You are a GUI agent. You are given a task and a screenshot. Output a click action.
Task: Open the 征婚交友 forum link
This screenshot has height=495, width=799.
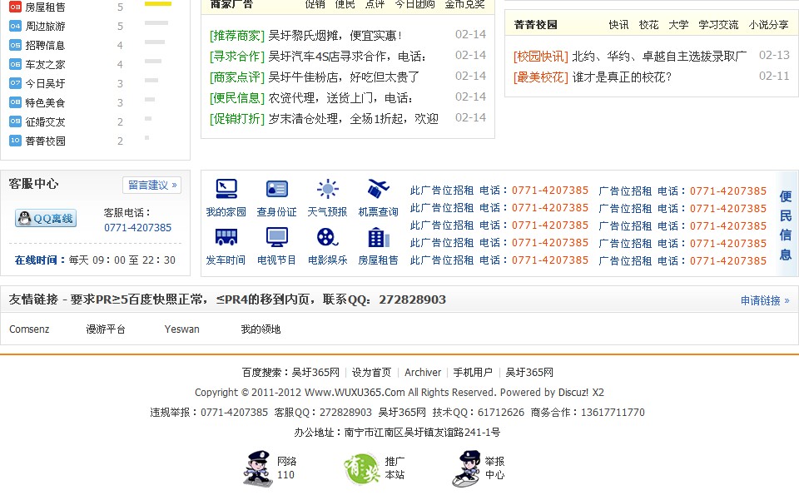tap(45, 121)
